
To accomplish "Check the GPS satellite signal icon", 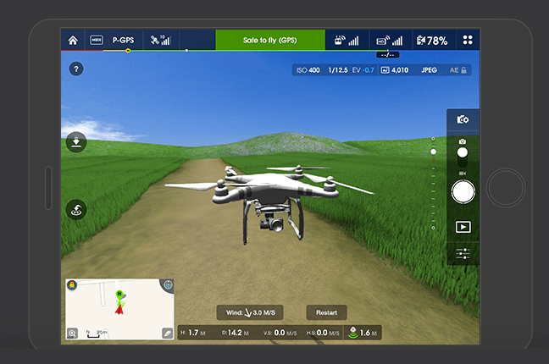I will click(159, 40).
